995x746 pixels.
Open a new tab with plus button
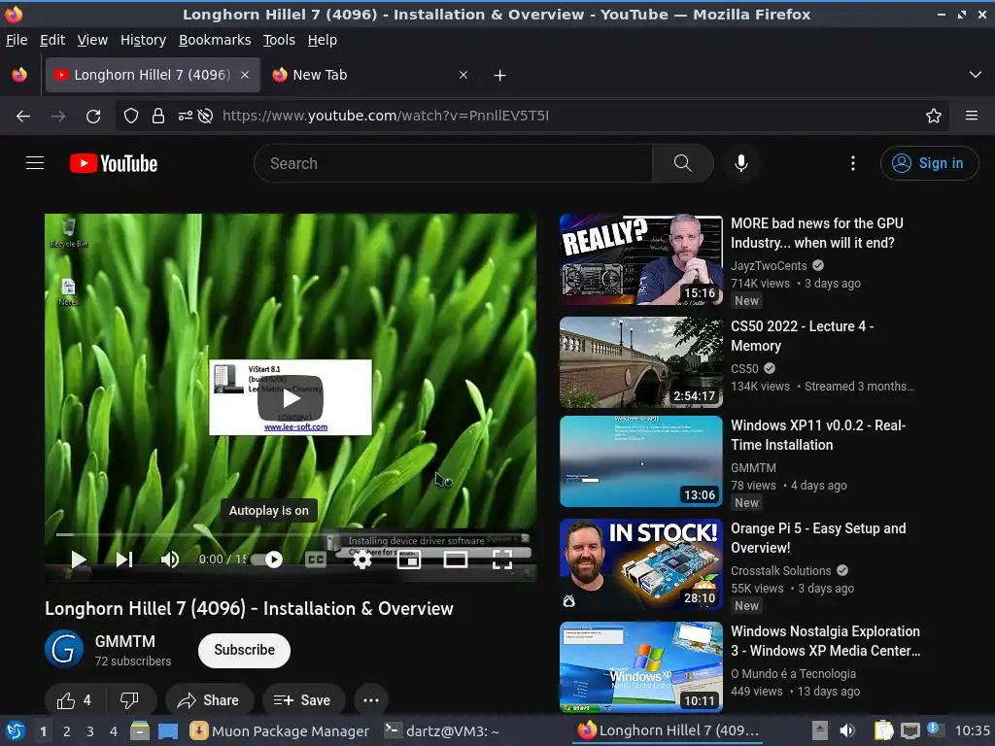coord(500,76)
